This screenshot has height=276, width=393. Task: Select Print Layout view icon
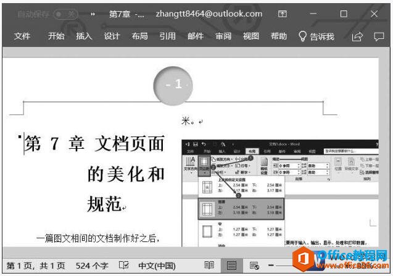231,266
